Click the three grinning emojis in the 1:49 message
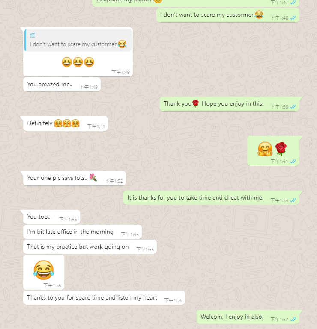 (78, 62)
